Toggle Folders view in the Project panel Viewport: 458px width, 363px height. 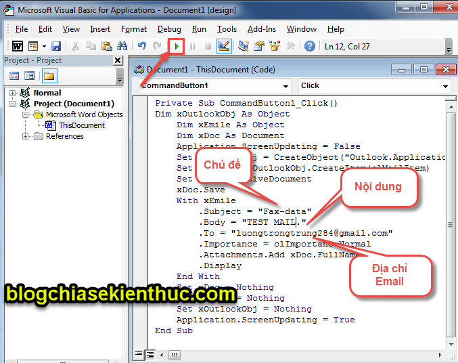point(49,76)
